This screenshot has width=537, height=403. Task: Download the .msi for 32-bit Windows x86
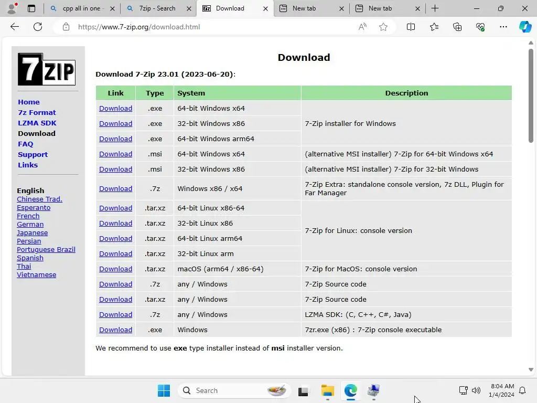tap(115, 169)
